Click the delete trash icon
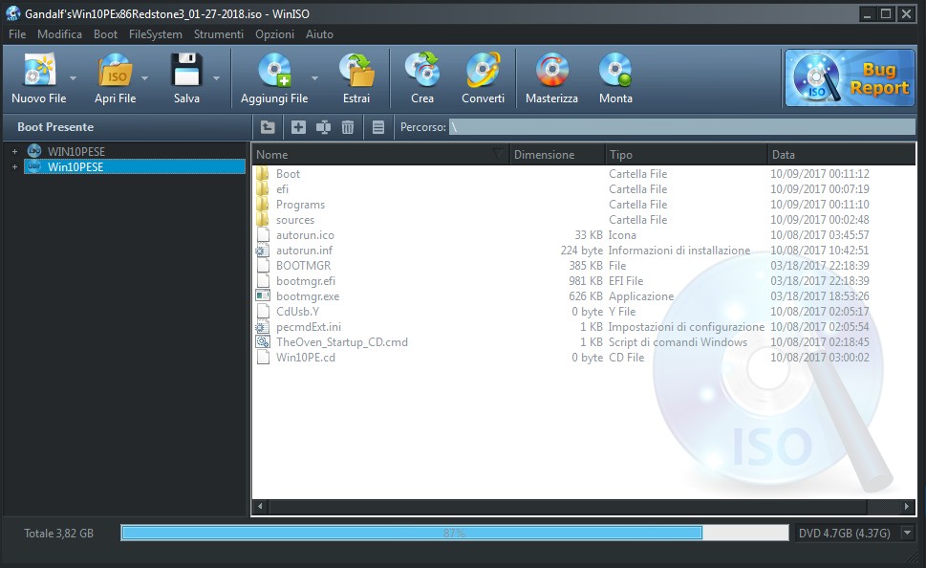This screenshot has width=926, height=568. pyautogui.click(x=348, y=127)
